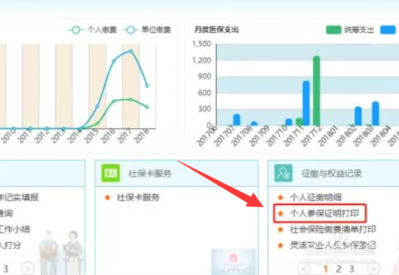Open the 打分 link in left panel
The height and width of the screenshot is (275, 399).
click(x=11, y=246)
